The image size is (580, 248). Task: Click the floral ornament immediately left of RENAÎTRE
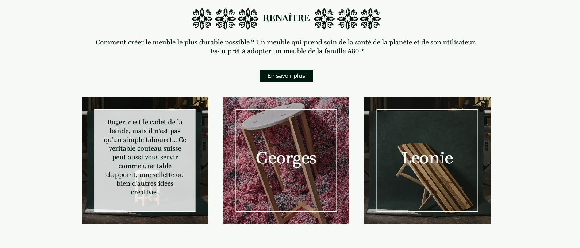(x=248, y=19)
